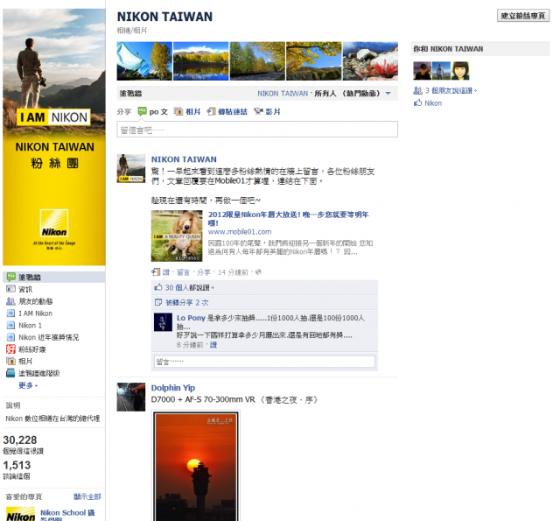Click the friends activity people icon
Viewport: 560px width, 521px height.
coord(10,301)
